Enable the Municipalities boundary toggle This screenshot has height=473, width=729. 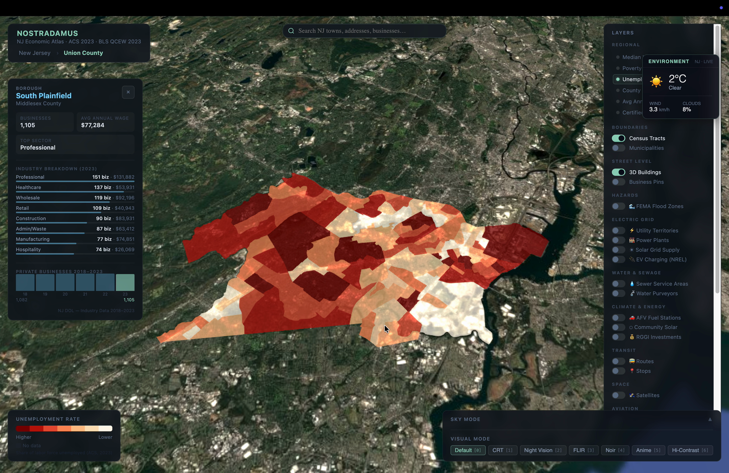coord(619,148)
